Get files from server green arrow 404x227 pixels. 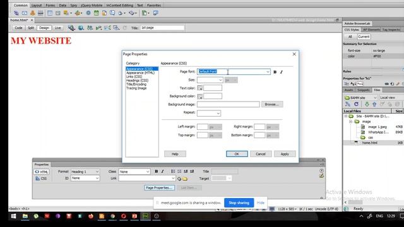click(367, 104)
